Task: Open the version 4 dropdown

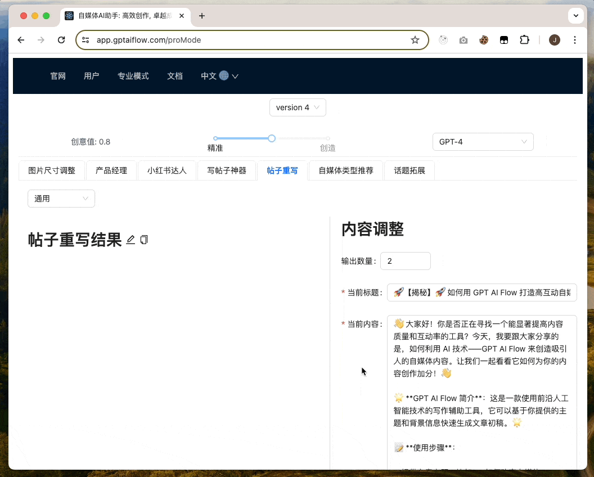Action: pyautogui.click(x=298, y=107)
